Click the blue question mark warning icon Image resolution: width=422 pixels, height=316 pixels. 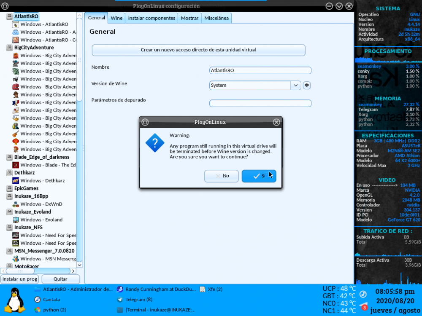[x=154, y=142]
